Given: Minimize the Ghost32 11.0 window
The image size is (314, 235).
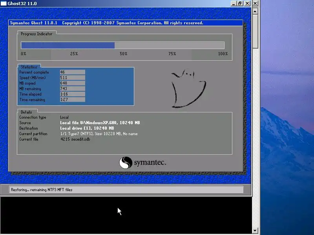Looking at the screenshot, I should click(233, 4).
